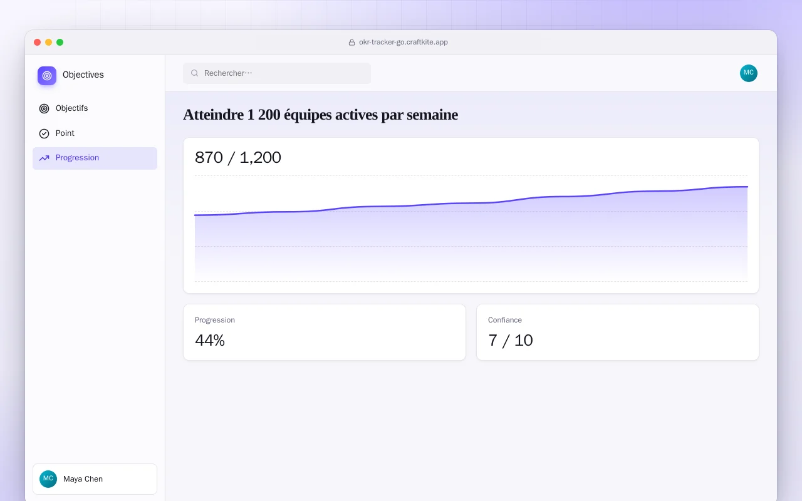Viewport: 802px width, 501px height.
Task: Minimize the window with yellow button
Action: 49,43
